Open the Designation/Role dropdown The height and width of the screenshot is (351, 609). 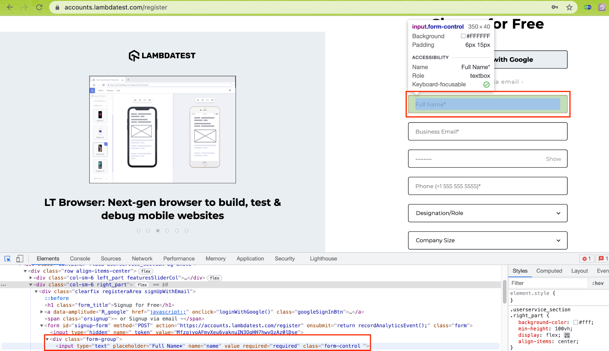click(487, 213)
